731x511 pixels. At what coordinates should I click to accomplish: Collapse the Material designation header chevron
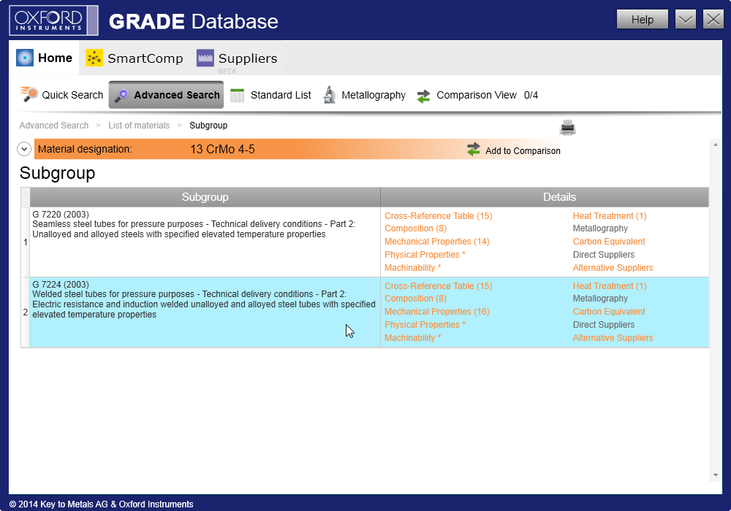24,149
